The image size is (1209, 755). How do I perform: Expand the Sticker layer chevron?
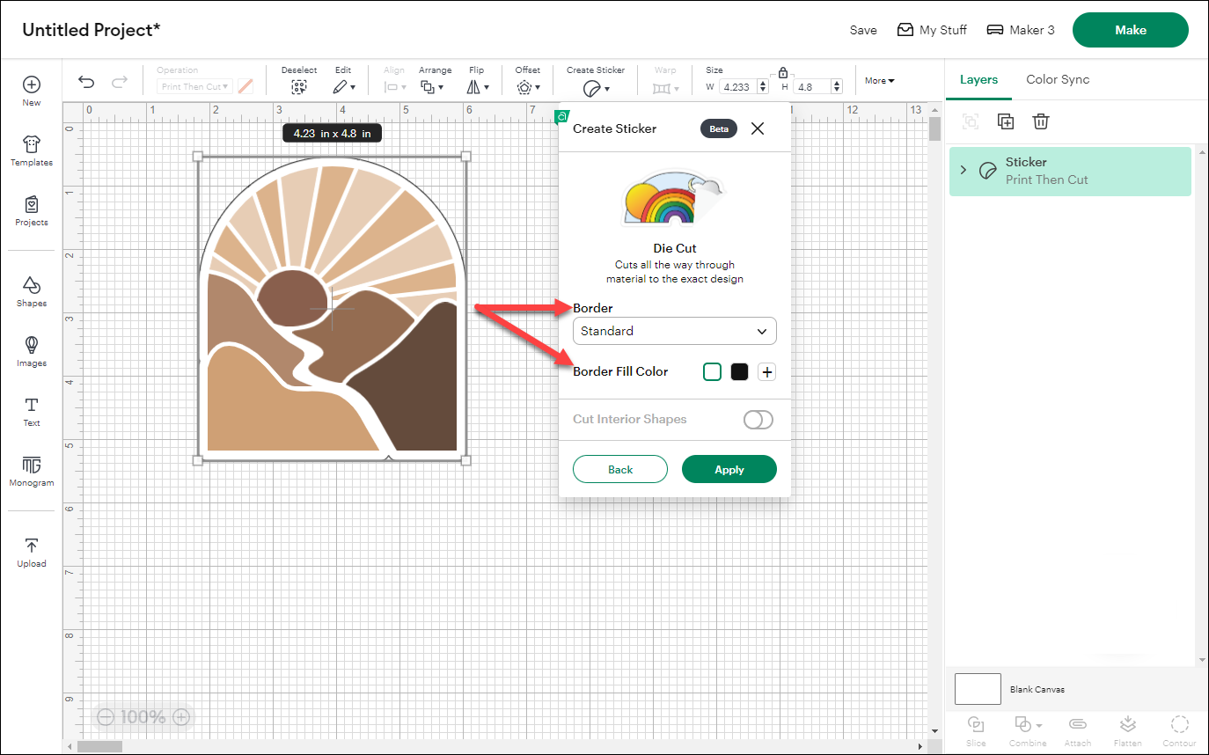[x=964, y=170]
